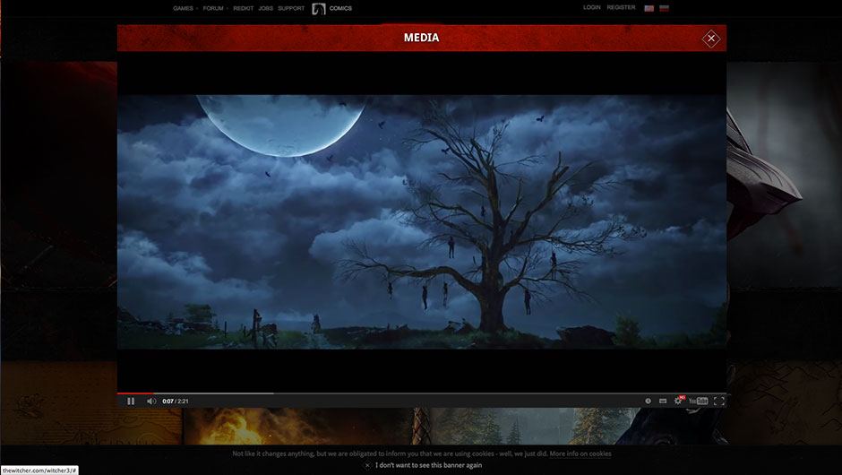Click the Login link
Image resolution: width=842 pixels, height=475 pixels.
point(592,7)
